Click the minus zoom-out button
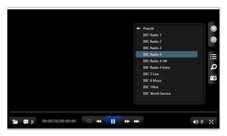Screen dimensions: 227x136 pos(213,40)
